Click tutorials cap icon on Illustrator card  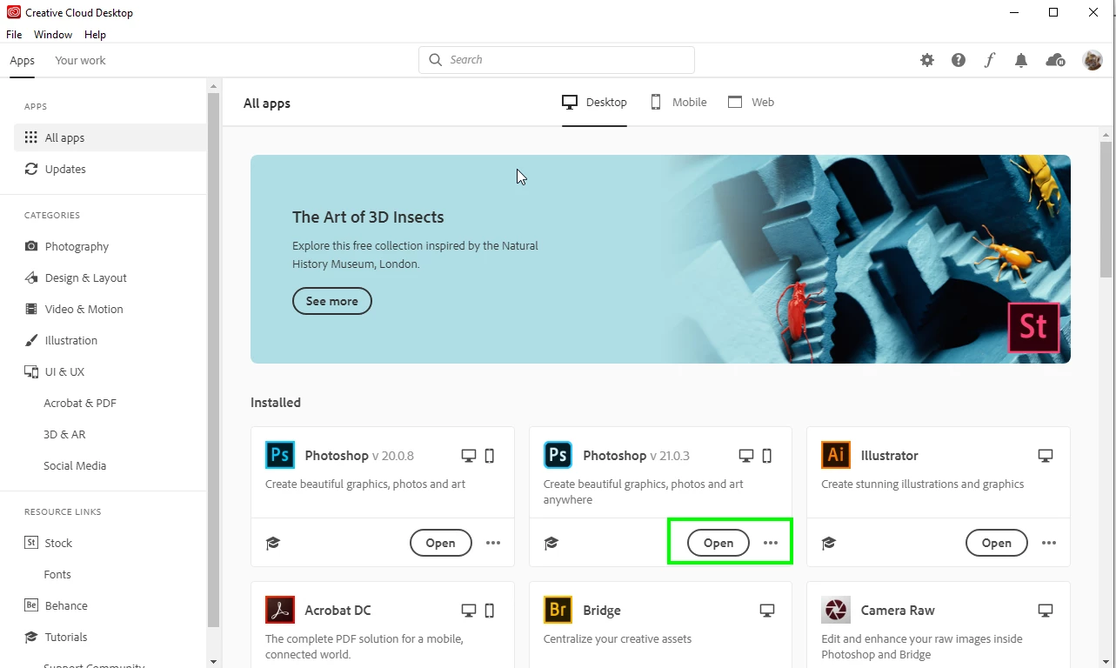click(x=829, y=543)
